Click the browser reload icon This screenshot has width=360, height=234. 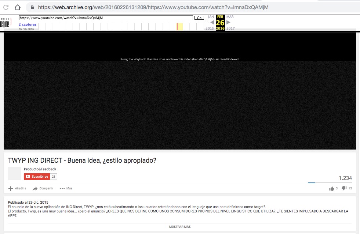[x=7, y=7]
